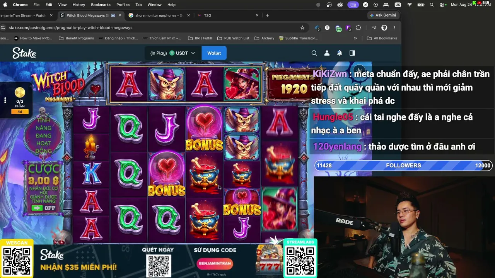Screen dimensions: 495x278
Task: Open the Chrome File menu
Action: tap(36, 5)
